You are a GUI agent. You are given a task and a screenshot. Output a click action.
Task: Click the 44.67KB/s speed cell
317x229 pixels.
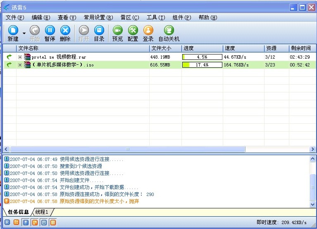coord(235,57)
